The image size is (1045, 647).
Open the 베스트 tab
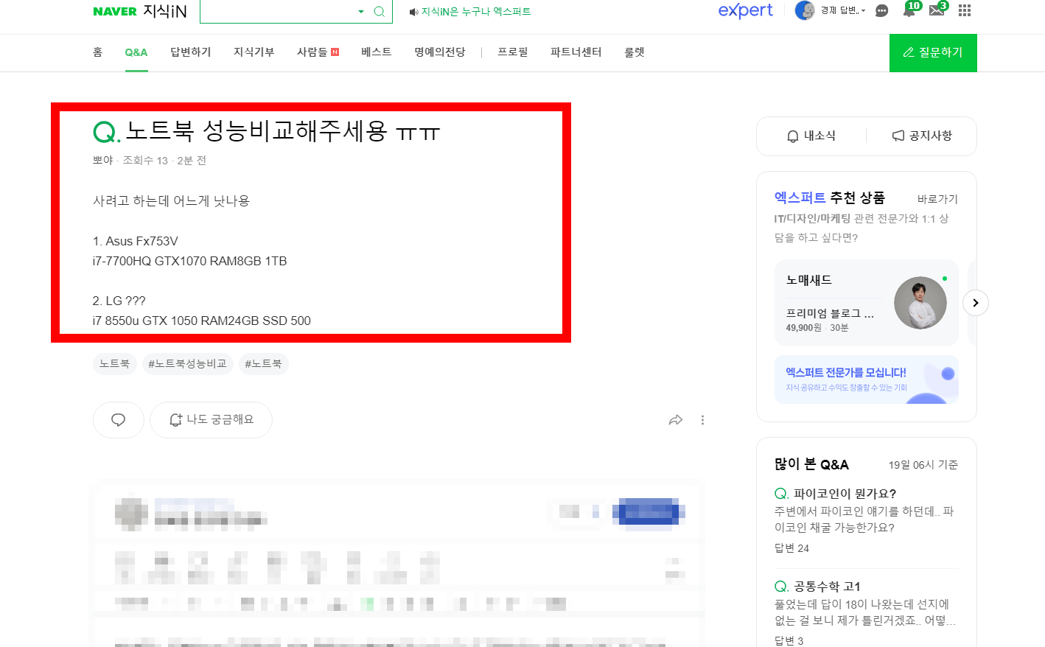pos(377,52)
